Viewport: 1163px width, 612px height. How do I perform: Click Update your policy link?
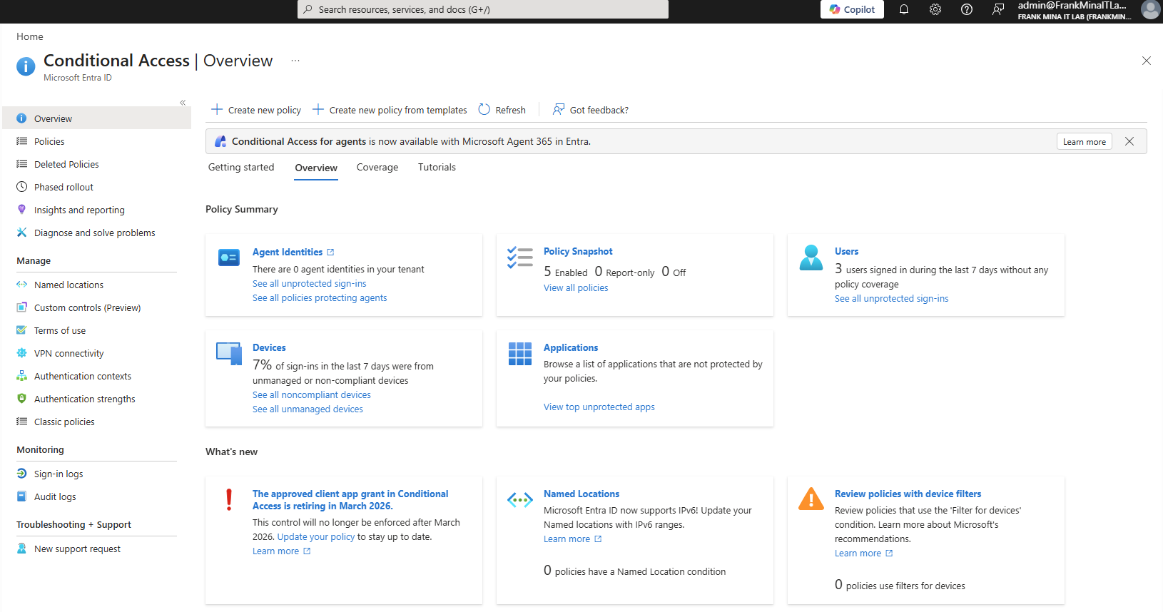[316, 536]
